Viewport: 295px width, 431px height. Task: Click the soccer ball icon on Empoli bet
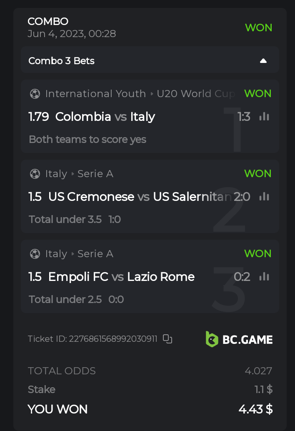(35, 254)
